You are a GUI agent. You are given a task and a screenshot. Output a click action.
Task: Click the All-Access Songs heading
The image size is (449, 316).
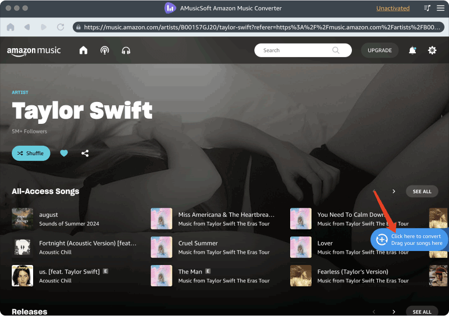tap(45, 191)
